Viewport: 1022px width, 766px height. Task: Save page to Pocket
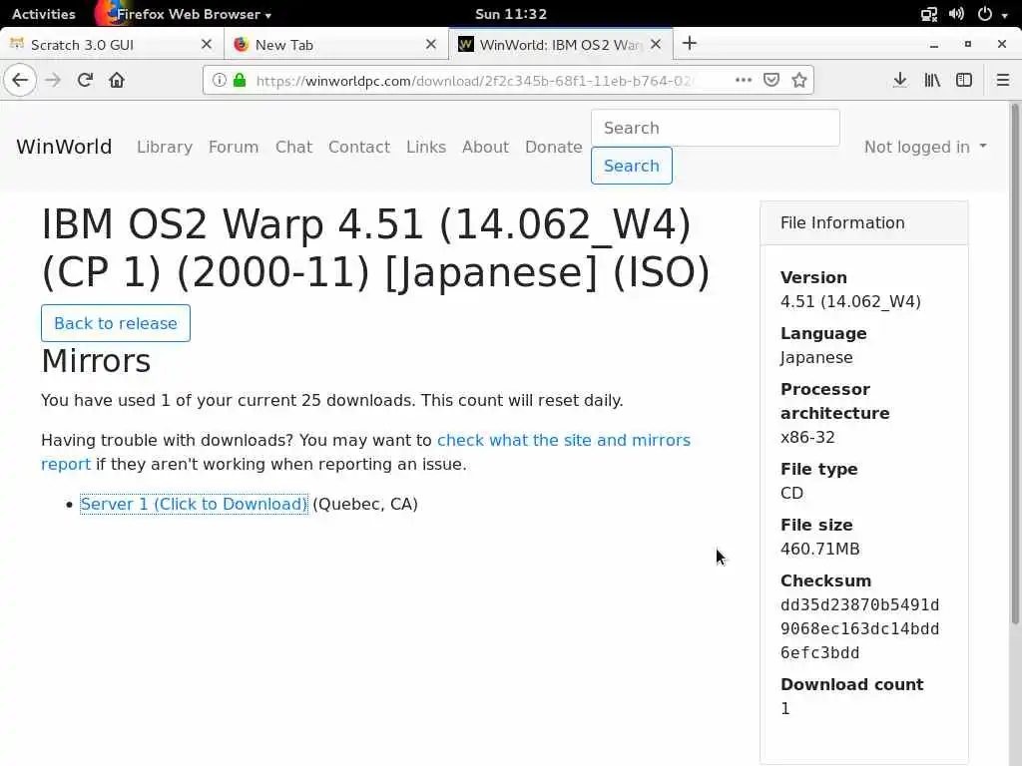(771, 80)
